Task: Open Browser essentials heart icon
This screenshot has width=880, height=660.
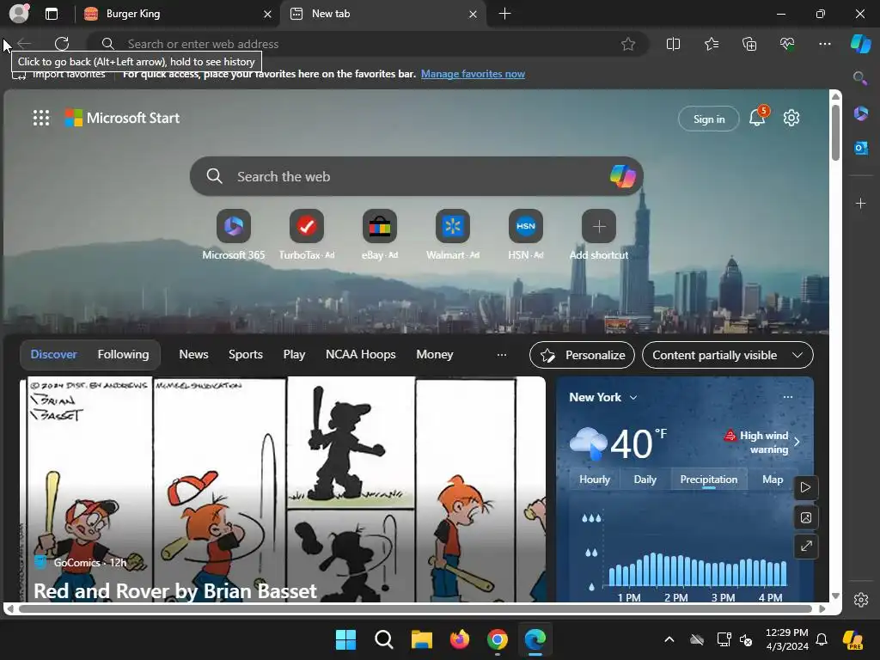Action: pyautogui.click(x=787, y=44)
